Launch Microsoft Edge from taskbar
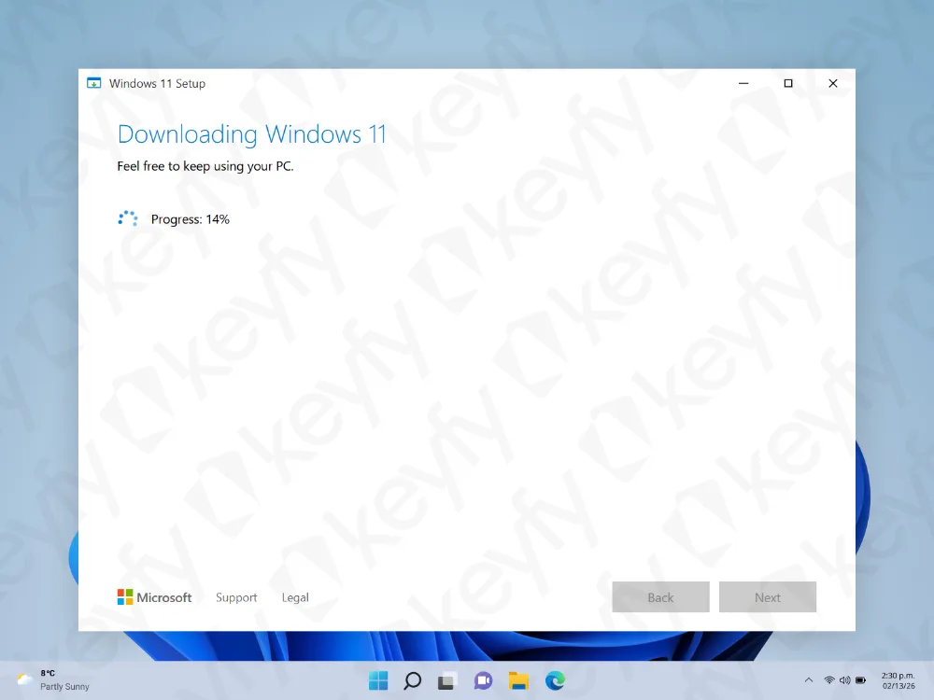 (x=555, y=680)
